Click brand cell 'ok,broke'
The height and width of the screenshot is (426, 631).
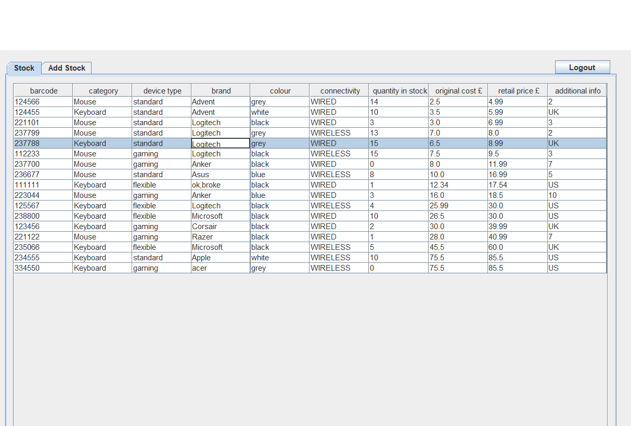pyautogui.click(x=221, y=185)
